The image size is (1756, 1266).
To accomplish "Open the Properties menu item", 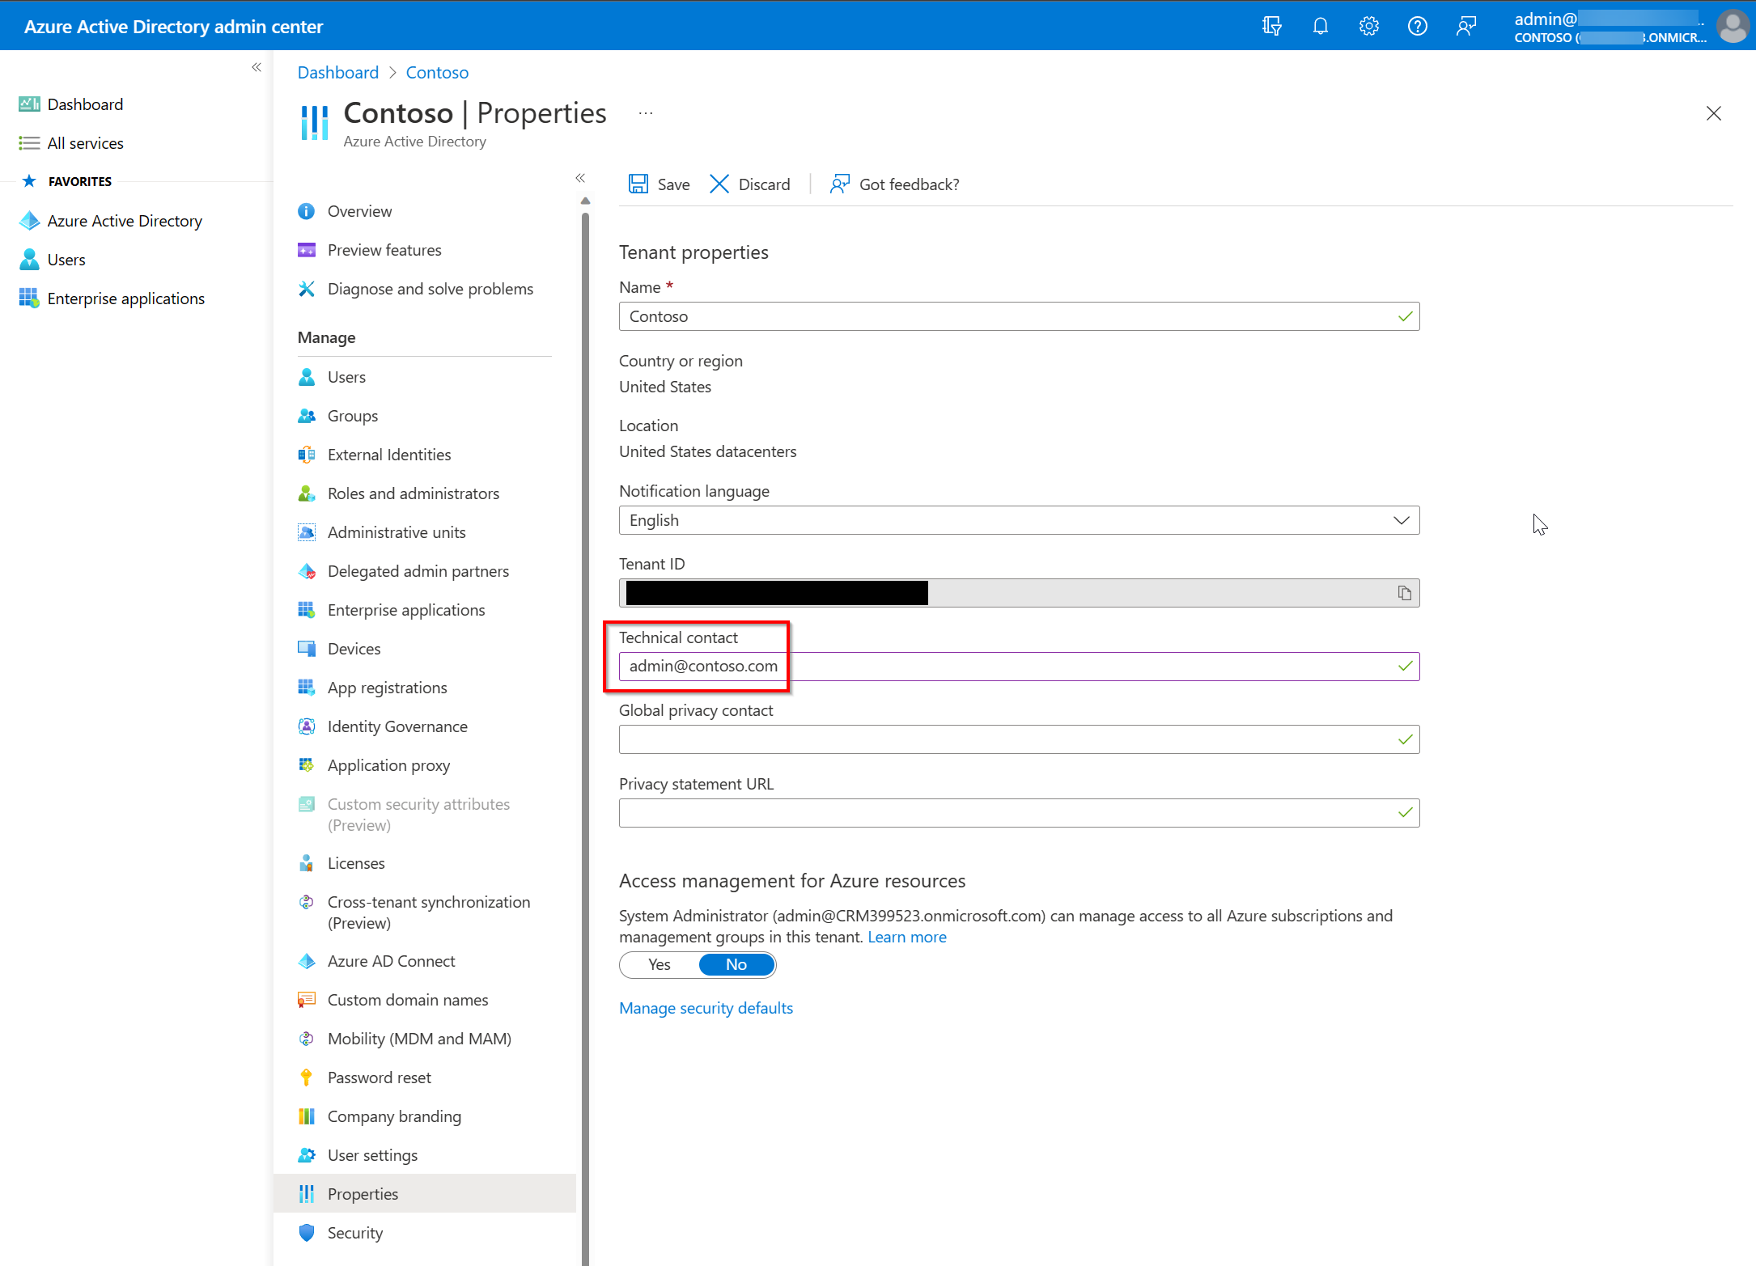I will pos(363,1192).
